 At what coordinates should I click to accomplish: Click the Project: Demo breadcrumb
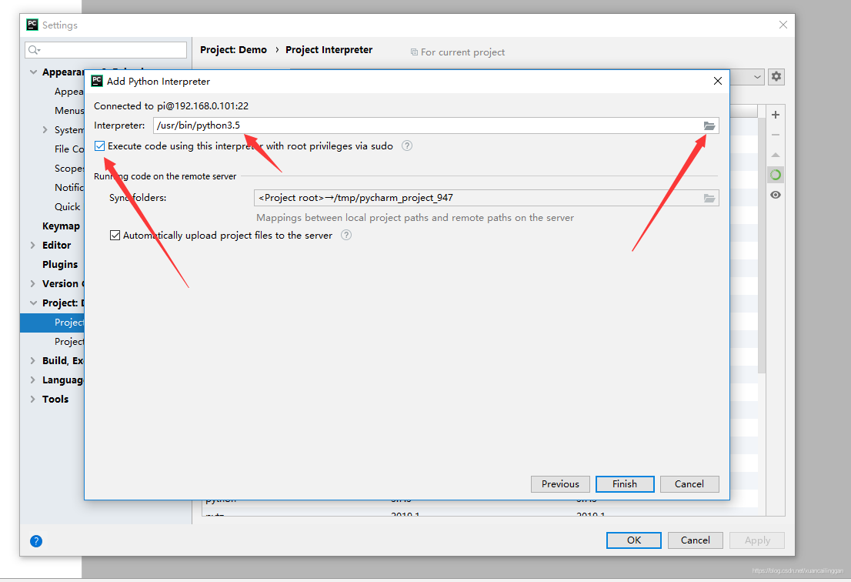click(233, 49)
